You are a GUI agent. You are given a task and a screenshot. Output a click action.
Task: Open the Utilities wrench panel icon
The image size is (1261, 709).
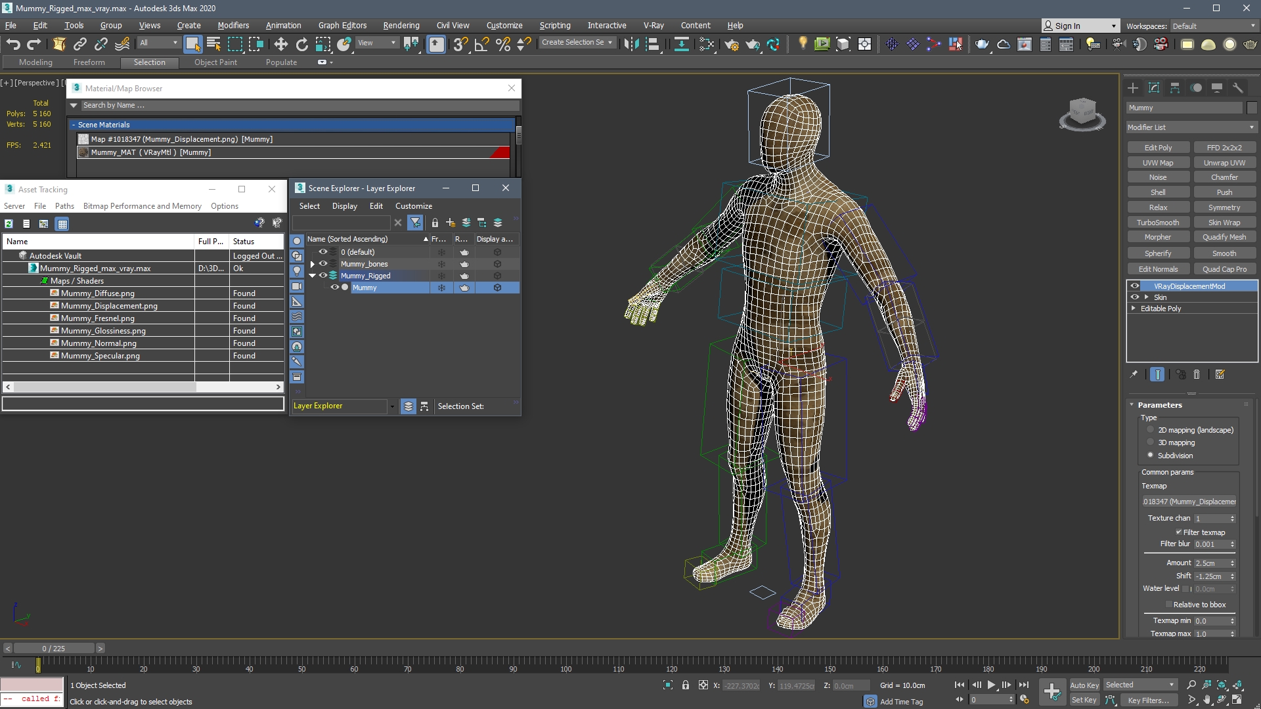click(1238, 87)
